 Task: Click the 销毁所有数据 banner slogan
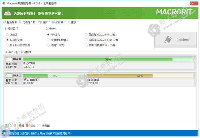click(38, 13)
